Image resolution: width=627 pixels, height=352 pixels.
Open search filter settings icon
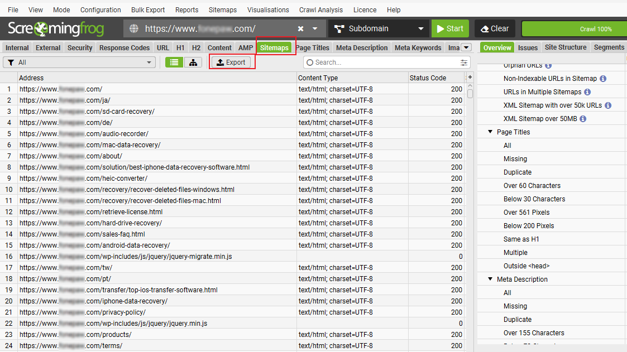tap(464, 62)
